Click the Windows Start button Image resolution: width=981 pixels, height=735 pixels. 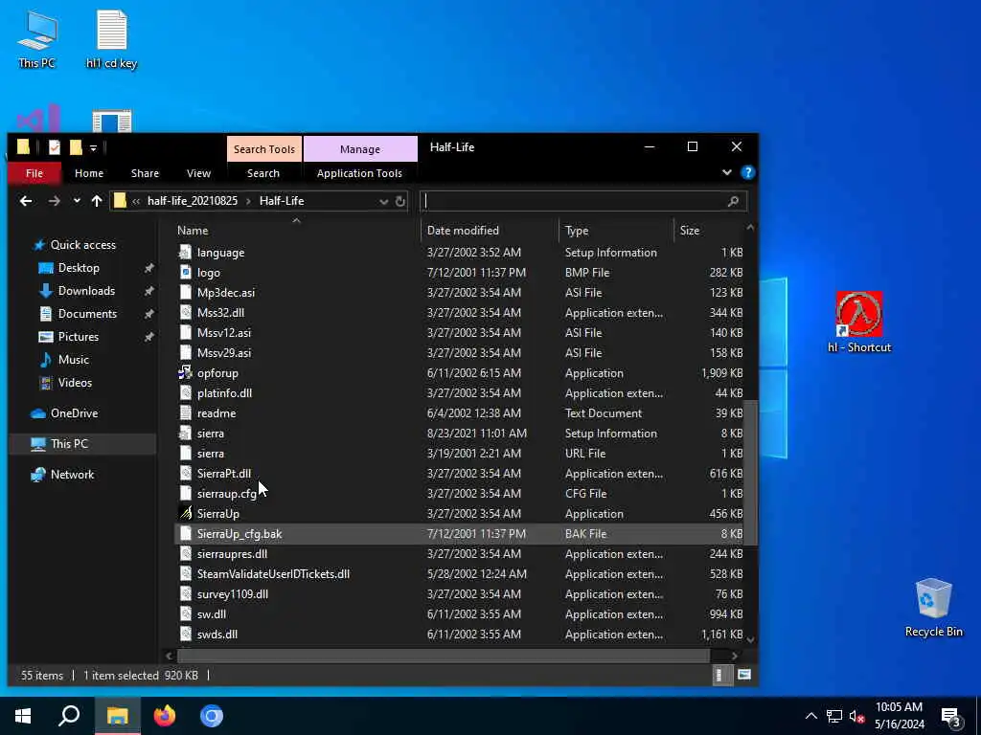[23, 716]
